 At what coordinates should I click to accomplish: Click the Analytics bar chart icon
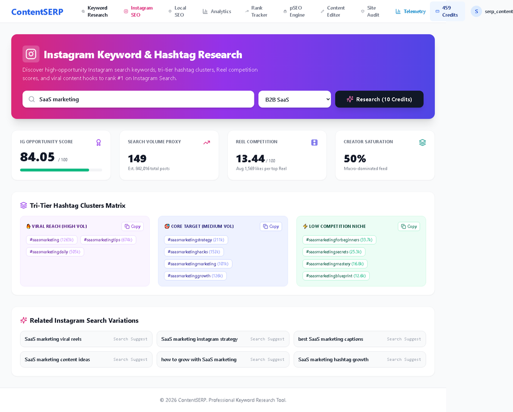pyautogui.click(x=205, y=12)
